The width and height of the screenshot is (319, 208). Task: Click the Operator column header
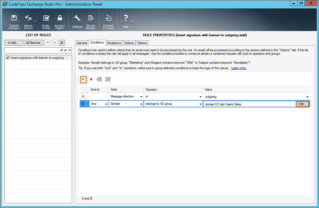(x=173, y=90)
